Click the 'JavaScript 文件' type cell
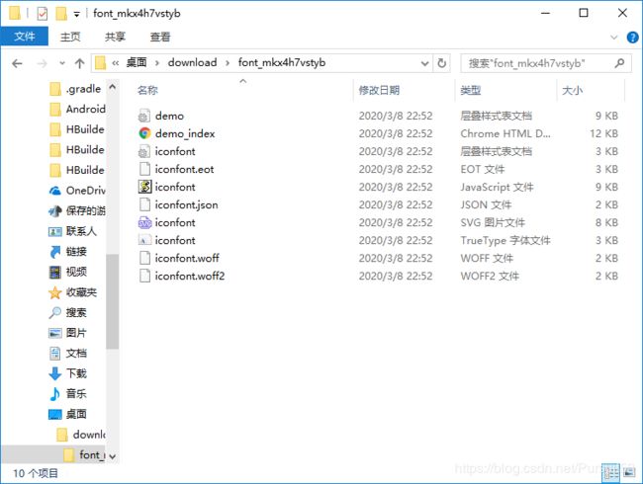Image resolution: width=643 pixels, height=484 pixels. [497, 187]
